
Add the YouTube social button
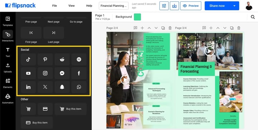click(x=28, y=73)
